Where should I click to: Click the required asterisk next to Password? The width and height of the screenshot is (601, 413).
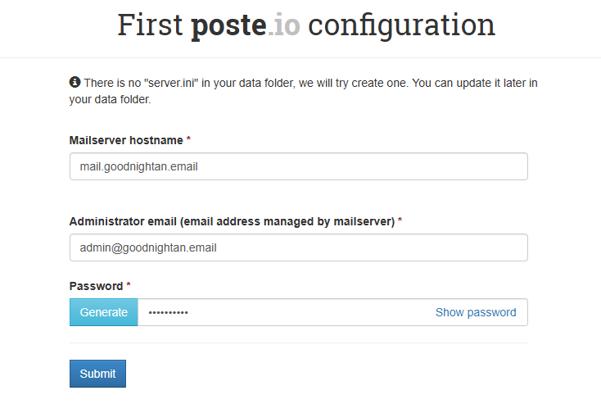click(x=129, y=286)
